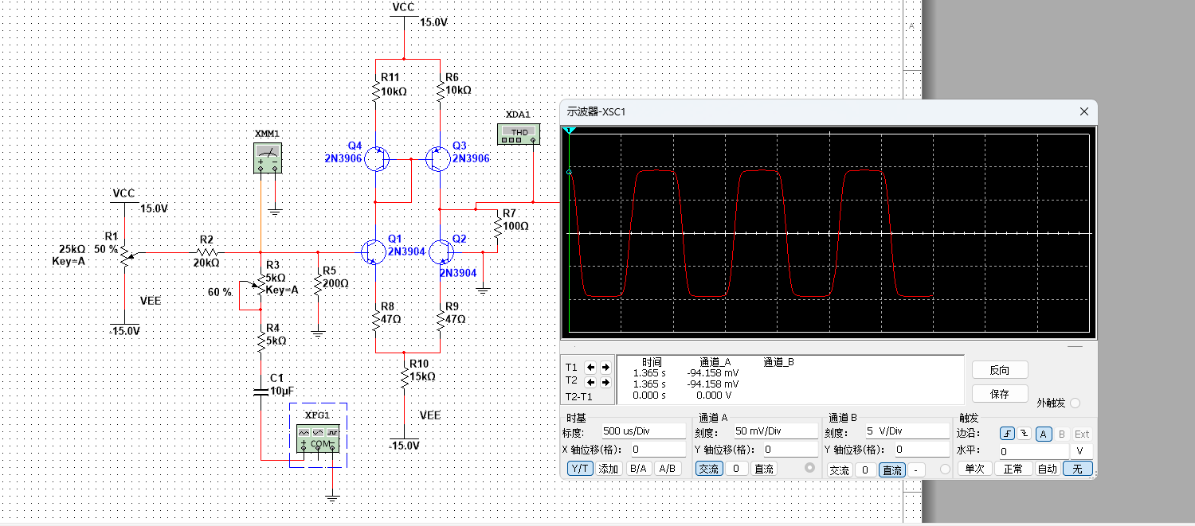This screenshot has height=526, width=1195.
Task: Edit Channel A Y-axis position field
Action: point(791,450)
